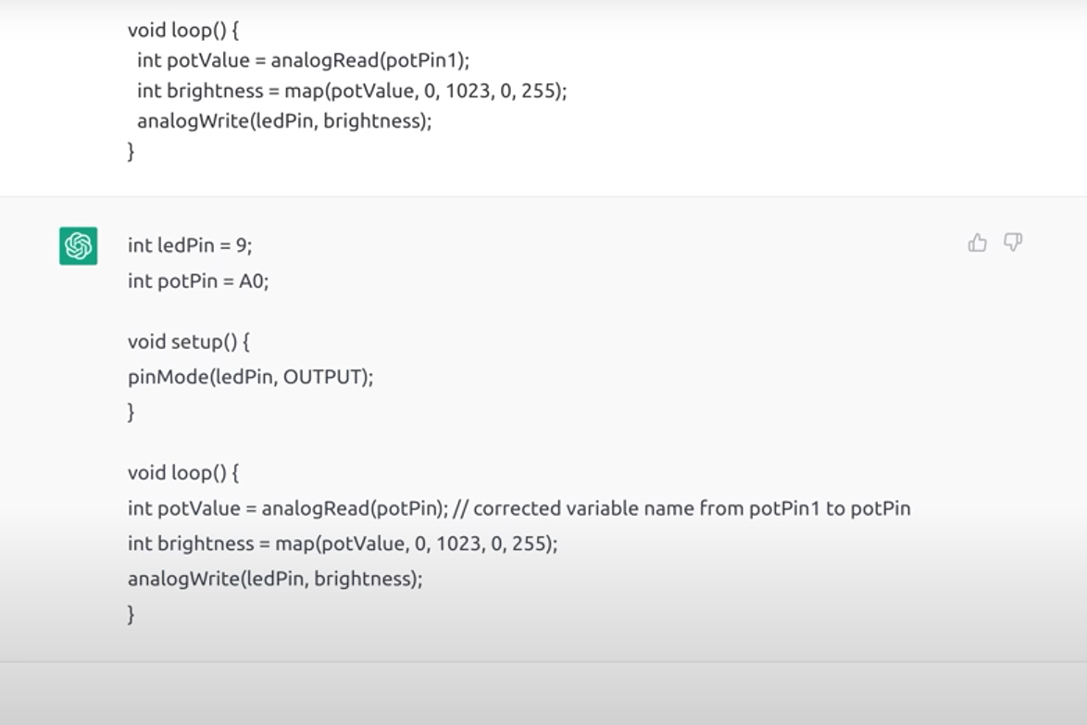The width and height of the screenshot is (1087, 725).
Task: Click 'analogWrite(ledPin, brightness);' in the response
Action: pyautogui.click(x=275, y=579)
